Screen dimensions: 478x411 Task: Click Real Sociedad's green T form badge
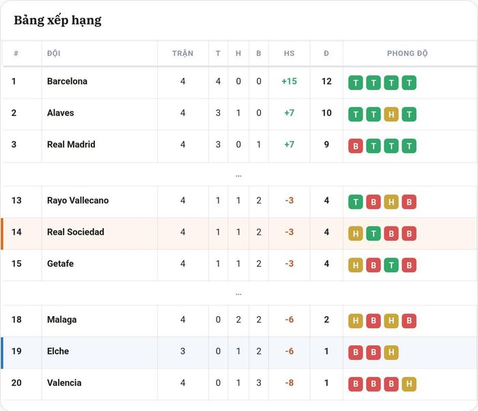coord(374,233)
